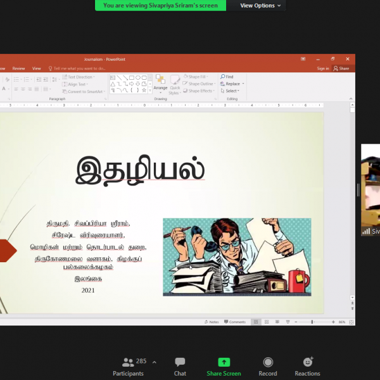Open the Select dropdown in Editing
This screenshot has width=380, height=380.
pos(230,91)
